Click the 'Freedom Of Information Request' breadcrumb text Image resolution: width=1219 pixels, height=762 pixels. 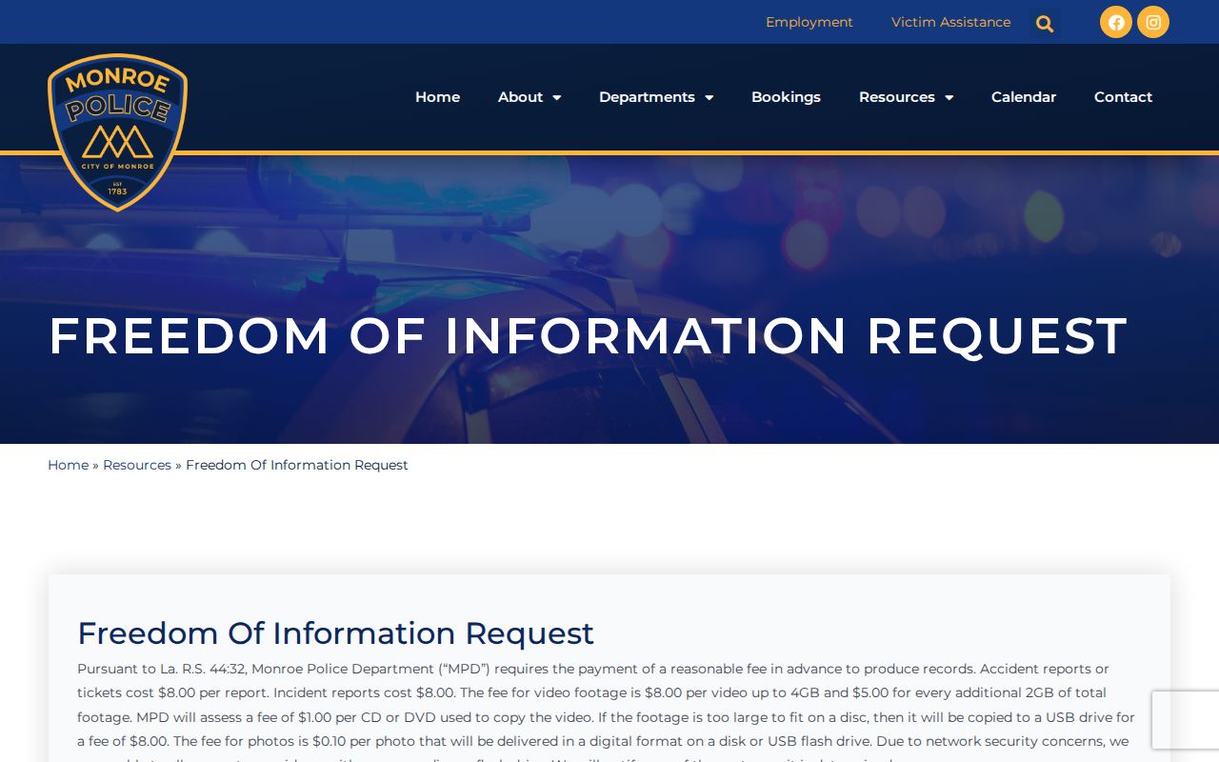click(297, 465)
